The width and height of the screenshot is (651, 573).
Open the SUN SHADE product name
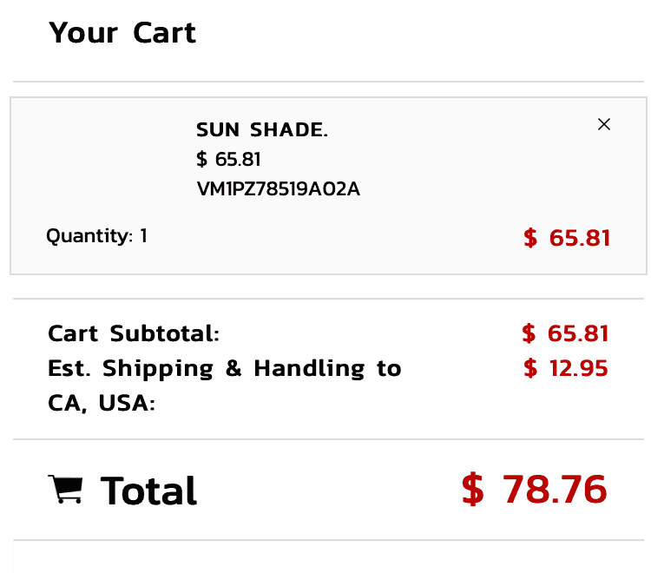point(262,130)
